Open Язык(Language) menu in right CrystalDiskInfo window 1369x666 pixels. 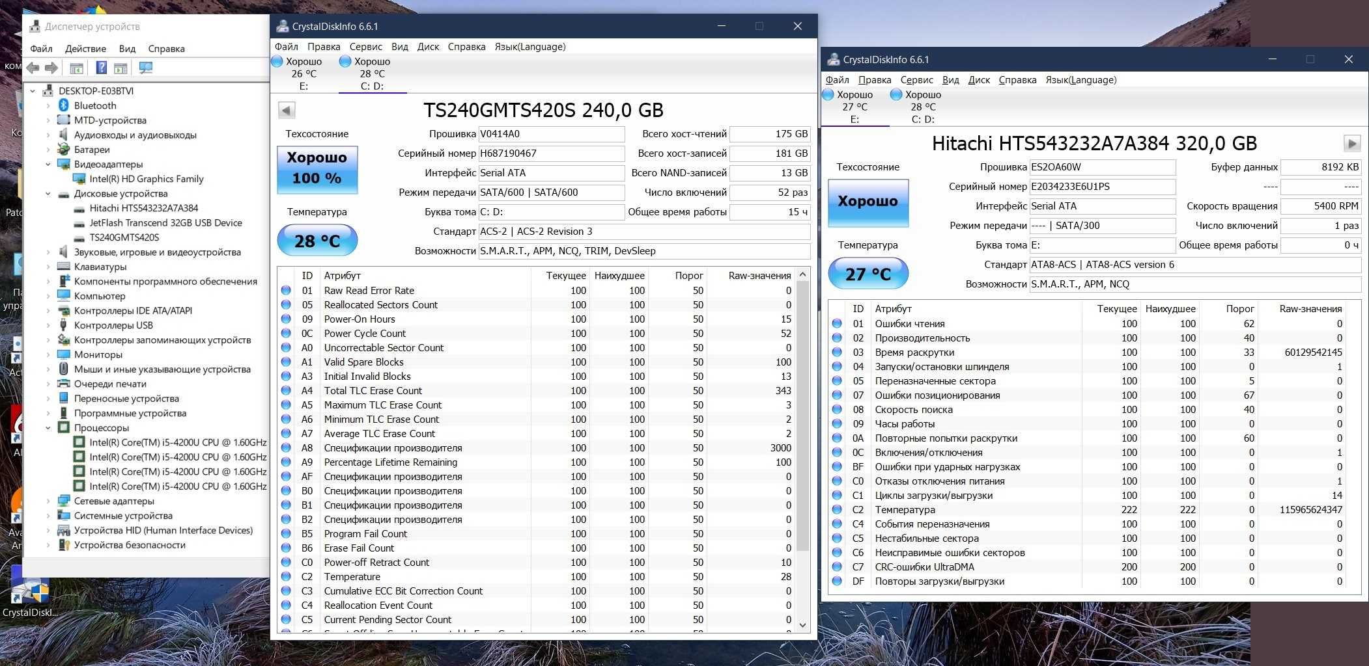tap(1081, 80)
